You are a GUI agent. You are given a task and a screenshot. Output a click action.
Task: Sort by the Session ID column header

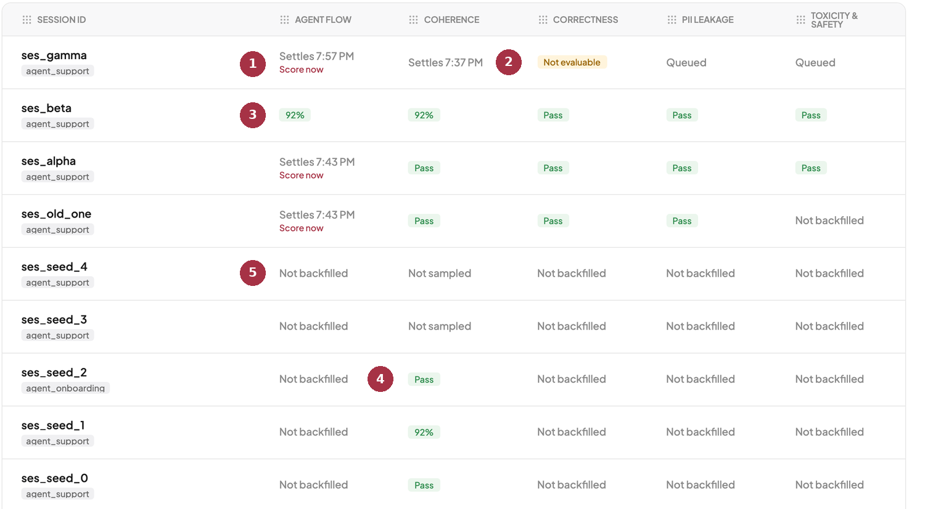tap(61, 20)
